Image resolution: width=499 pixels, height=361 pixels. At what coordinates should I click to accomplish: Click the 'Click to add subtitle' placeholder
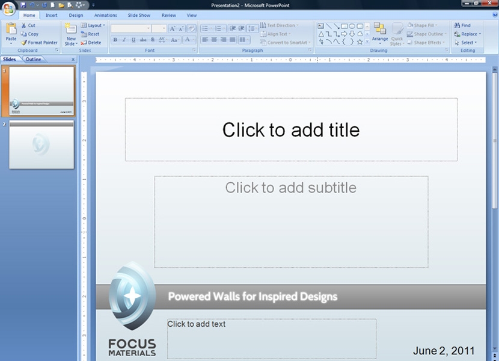click(x=291, y=222)
